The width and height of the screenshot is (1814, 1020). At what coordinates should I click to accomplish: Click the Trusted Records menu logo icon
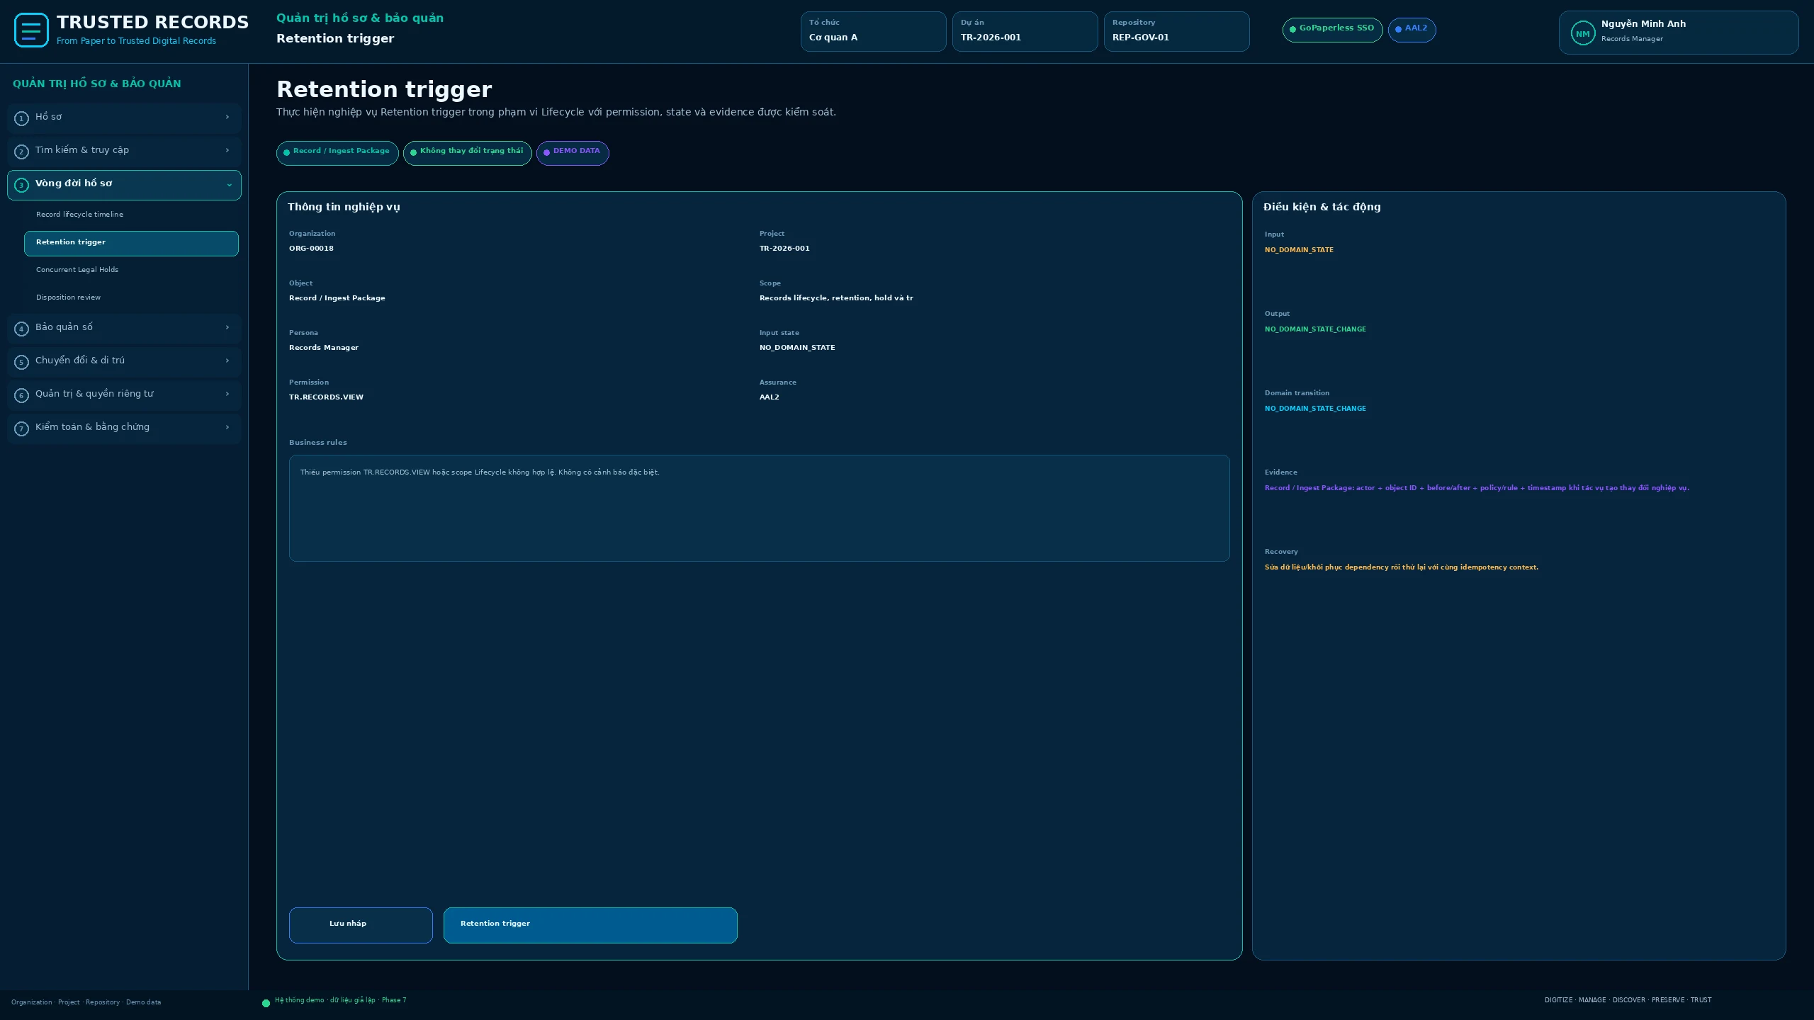pyautogui.click(x=31, y=30)
